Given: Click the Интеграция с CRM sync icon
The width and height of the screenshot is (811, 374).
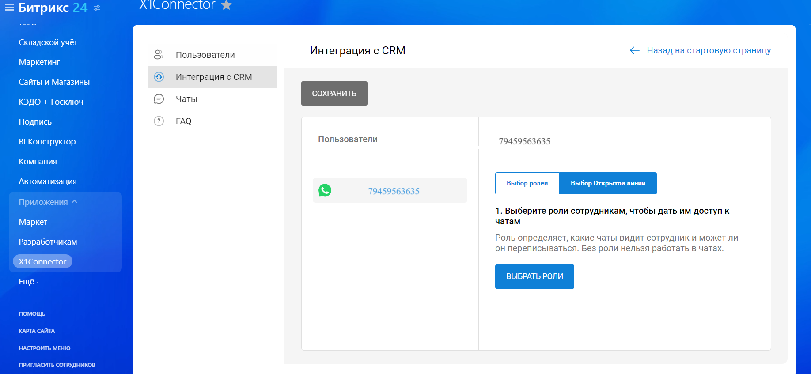Looking at the screenshot, I should click(x=159, y=77).
